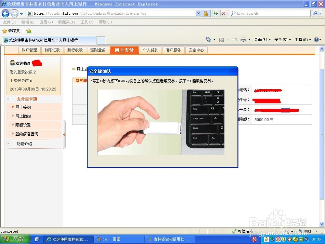Select the 网上支付 navigation tab
The image size is (325, 244).
[x=124, y=50]
